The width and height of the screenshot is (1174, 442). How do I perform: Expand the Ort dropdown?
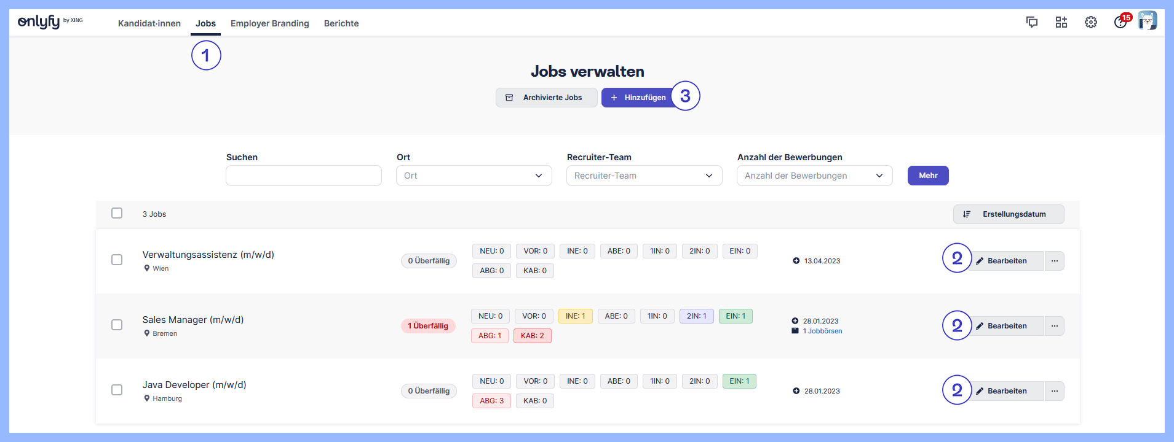coord(474,176)
